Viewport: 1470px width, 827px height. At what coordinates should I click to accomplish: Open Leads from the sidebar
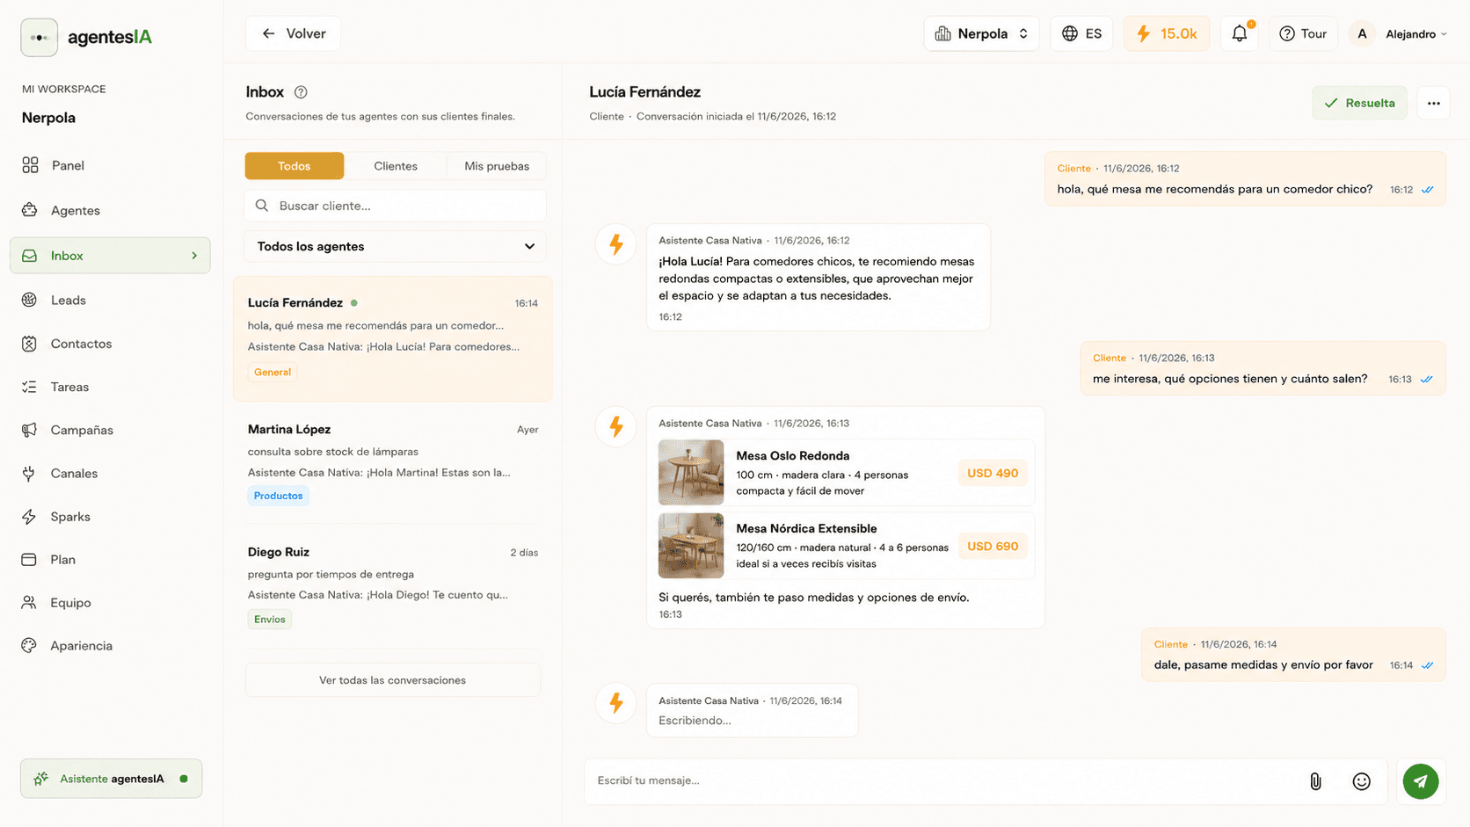coord(110,300)
